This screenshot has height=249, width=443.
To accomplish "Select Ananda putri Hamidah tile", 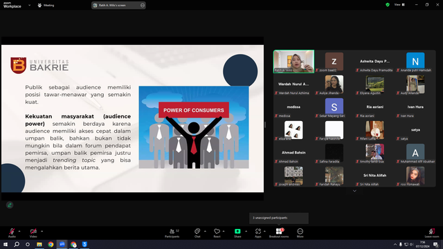I will [x=415, y=62].
